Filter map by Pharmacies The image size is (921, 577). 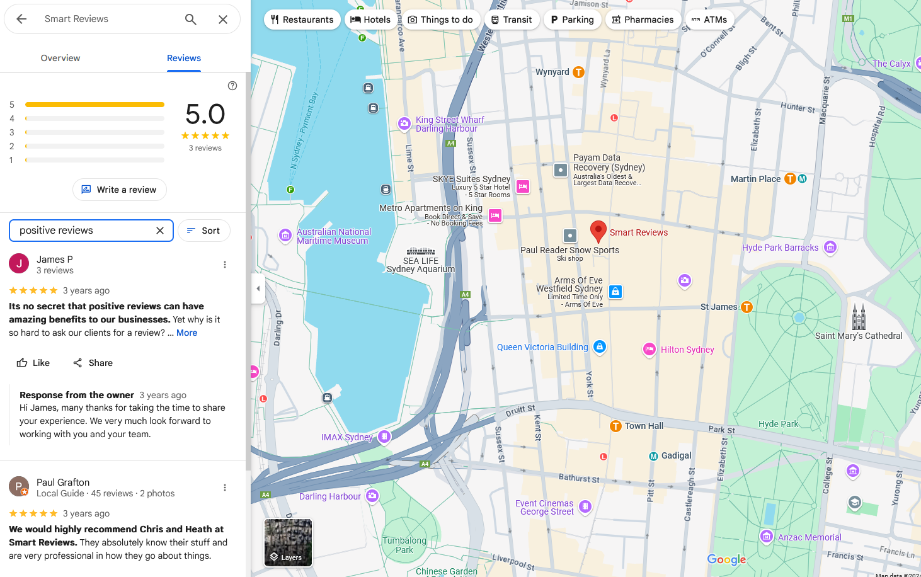click(643, 20)
